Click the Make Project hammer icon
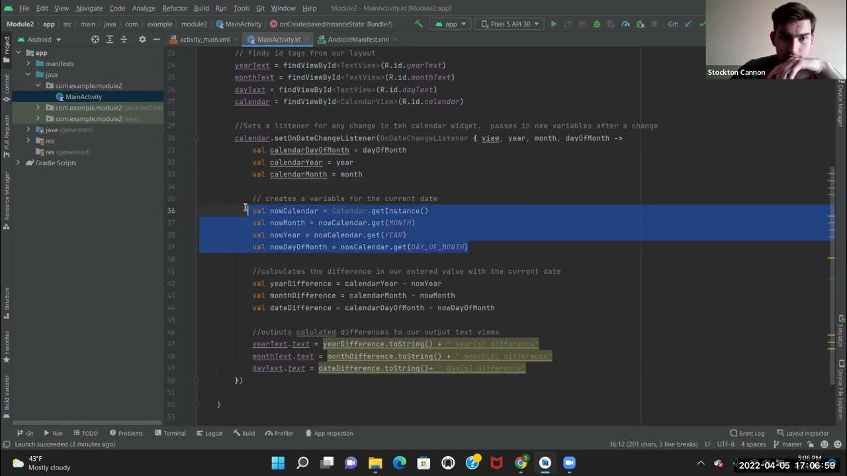The width and height of the screenshot is (847, 476). coord(418,24)
